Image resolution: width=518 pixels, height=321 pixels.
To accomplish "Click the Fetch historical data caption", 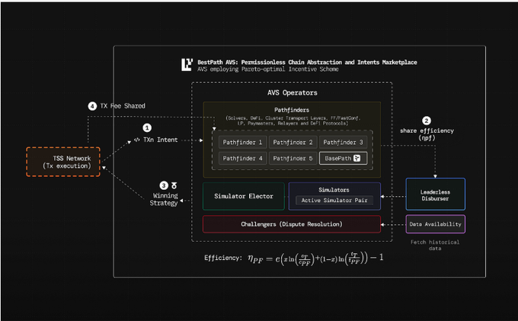I will [x=435, y=245].
